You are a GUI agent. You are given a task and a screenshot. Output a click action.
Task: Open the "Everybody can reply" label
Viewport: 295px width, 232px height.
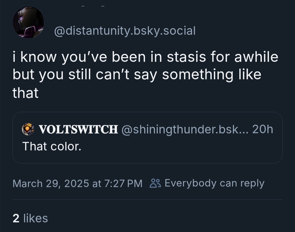coord(214,183)
